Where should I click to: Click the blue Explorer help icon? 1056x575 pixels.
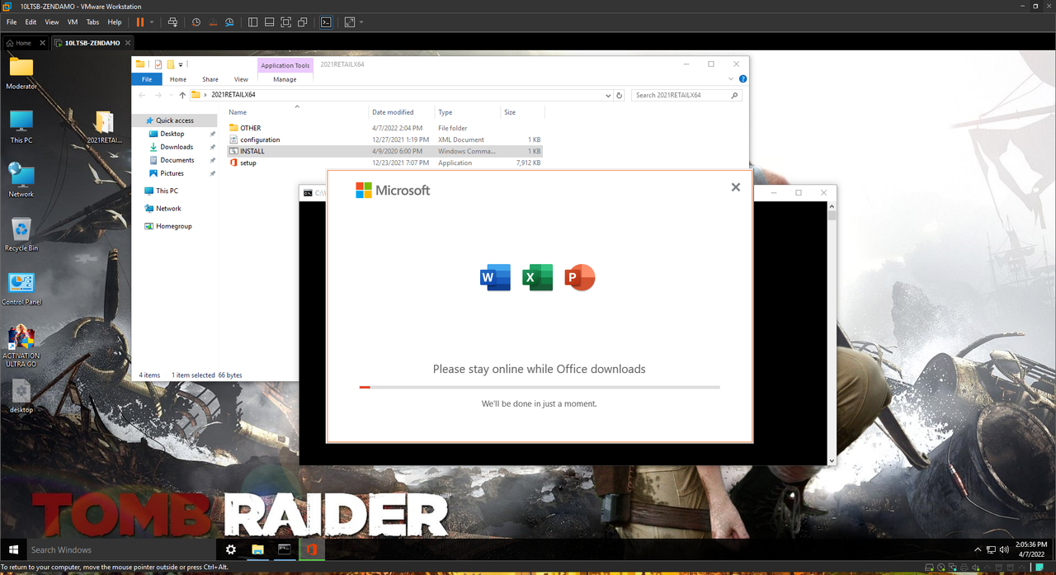click(x=742, y=79)
